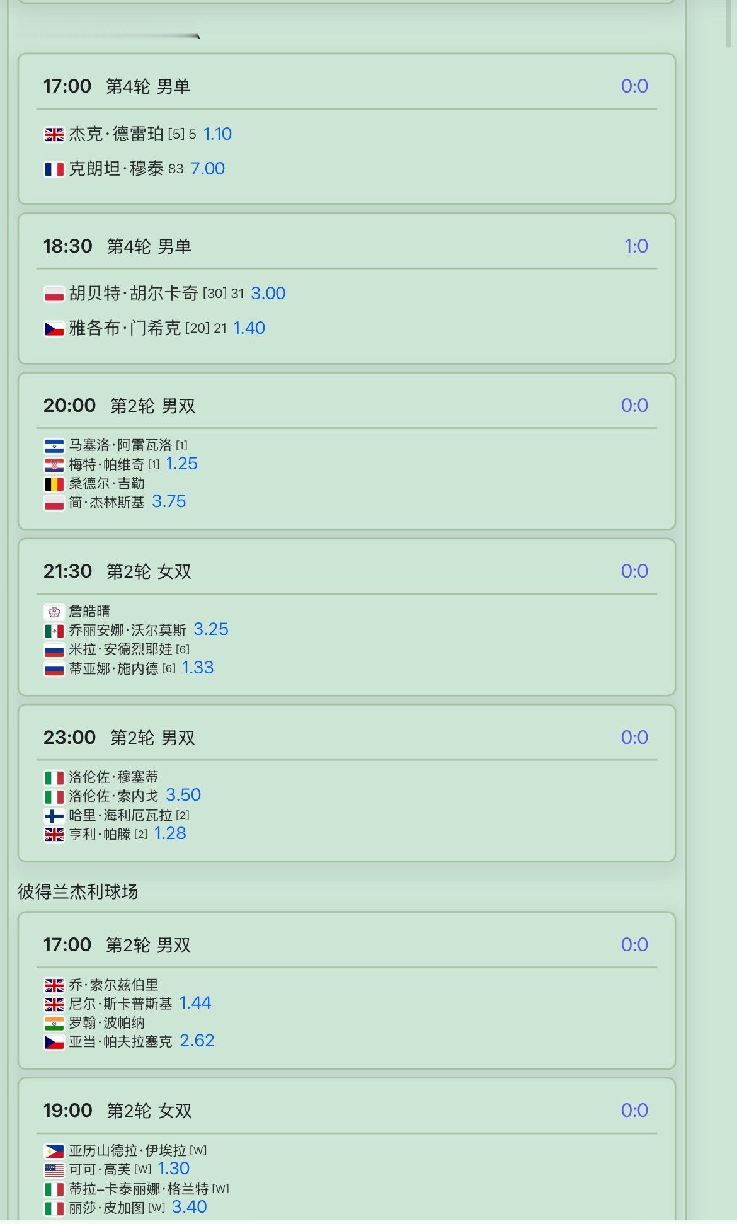This screenshot has width=737, height=1224.
Task: Click the Indian flag beside 罗翰·波帕纳
Action: (x=54, y=1023)
